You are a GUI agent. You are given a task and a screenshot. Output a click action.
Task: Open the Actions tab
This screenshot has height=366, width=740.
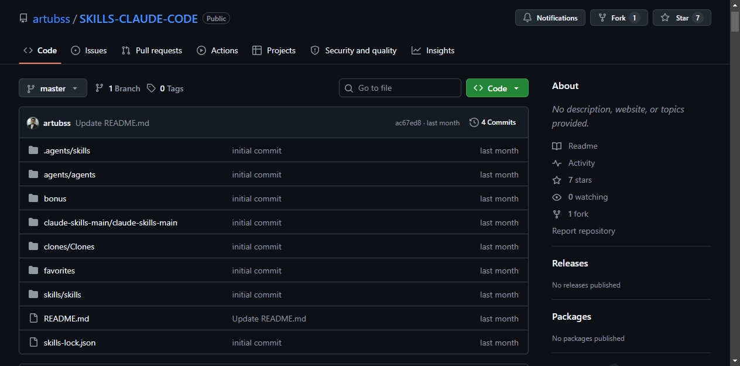217,50
